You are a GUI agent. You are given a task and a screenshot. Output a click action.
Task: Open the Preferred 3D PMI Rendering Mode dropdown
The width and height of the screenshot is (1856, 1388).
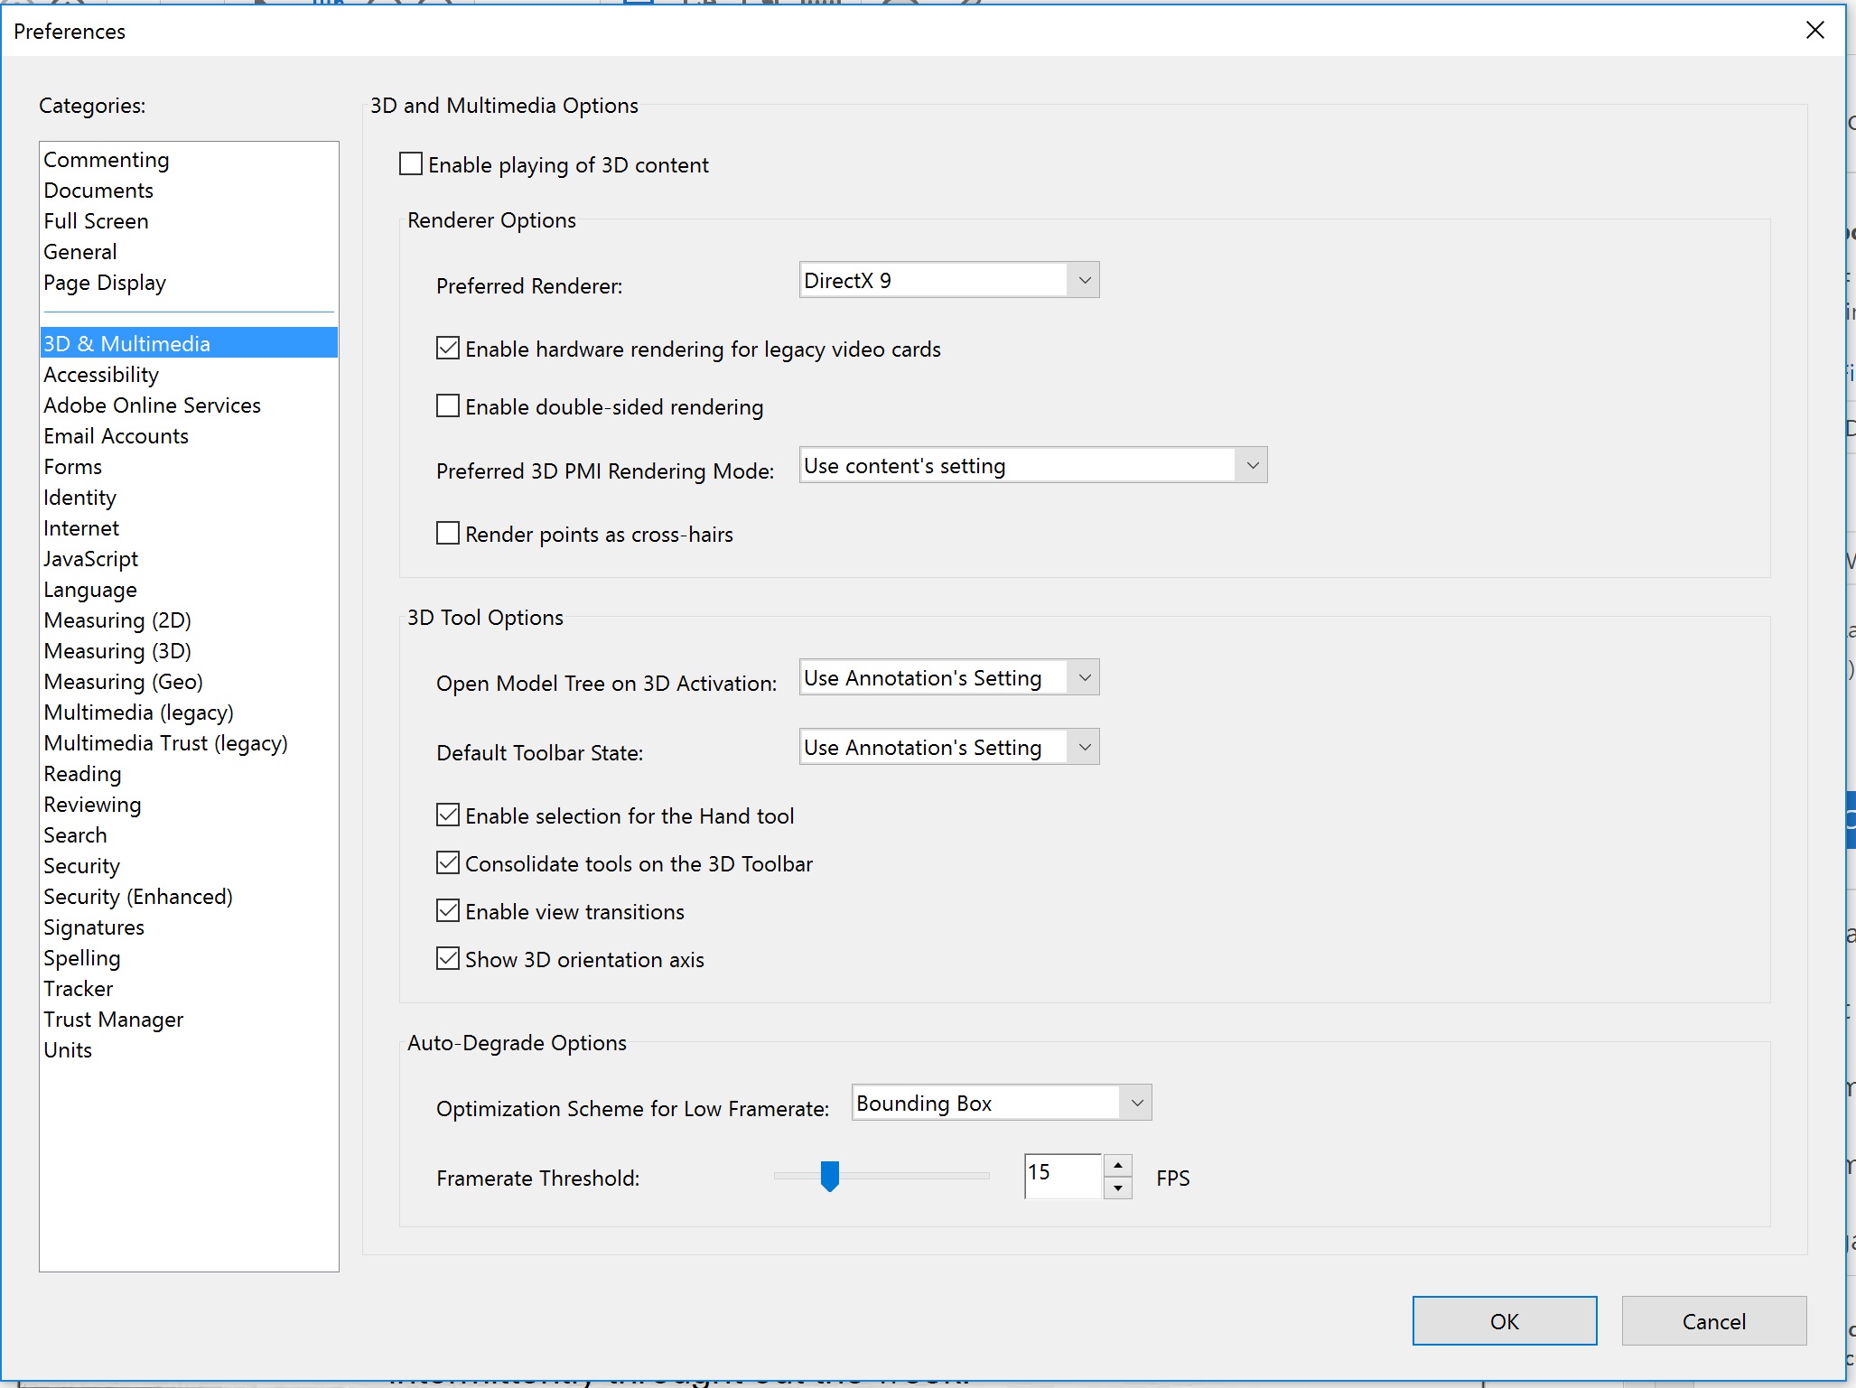pyautogui.click(x=1253, y=464)
